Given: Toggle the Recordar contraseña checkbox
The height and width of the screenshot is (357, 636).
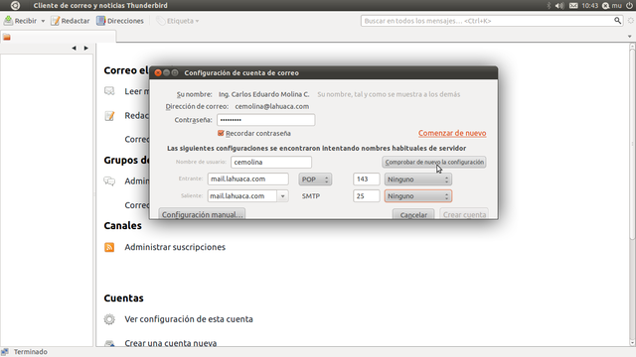Looking at the screenshot, I should pyautogui.click(x=221, y=133).
